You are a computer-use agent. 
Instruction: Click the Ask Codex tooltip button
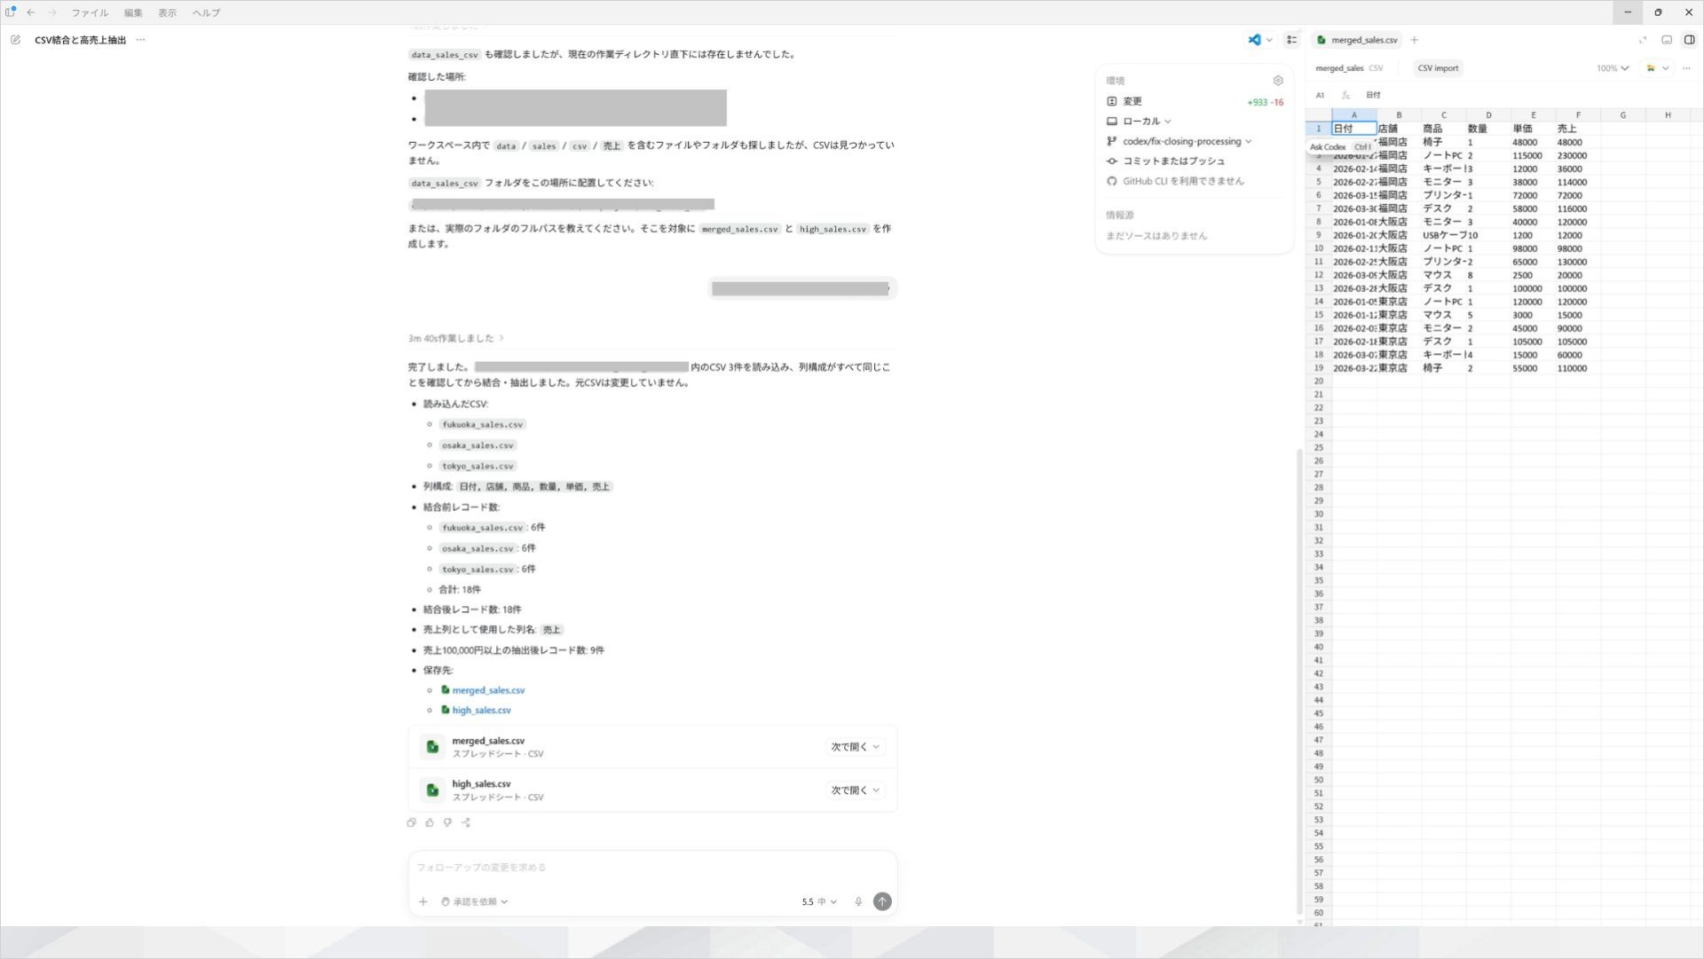(x=1340, y=147)
